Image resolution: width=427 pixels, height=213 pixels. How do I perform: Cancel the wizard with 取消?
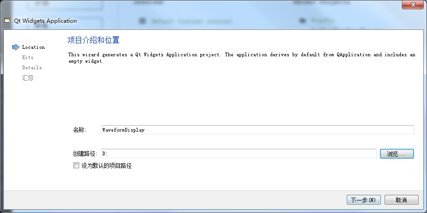pyautogui.click(x=401, y=200)
